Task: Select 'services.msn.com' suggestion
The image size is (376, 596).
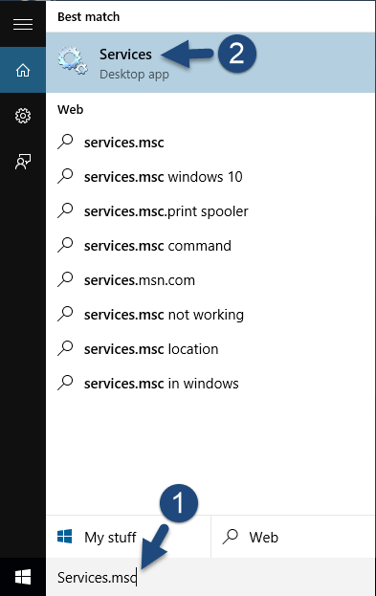Action: pyautogui.click(x=210, y=280)
